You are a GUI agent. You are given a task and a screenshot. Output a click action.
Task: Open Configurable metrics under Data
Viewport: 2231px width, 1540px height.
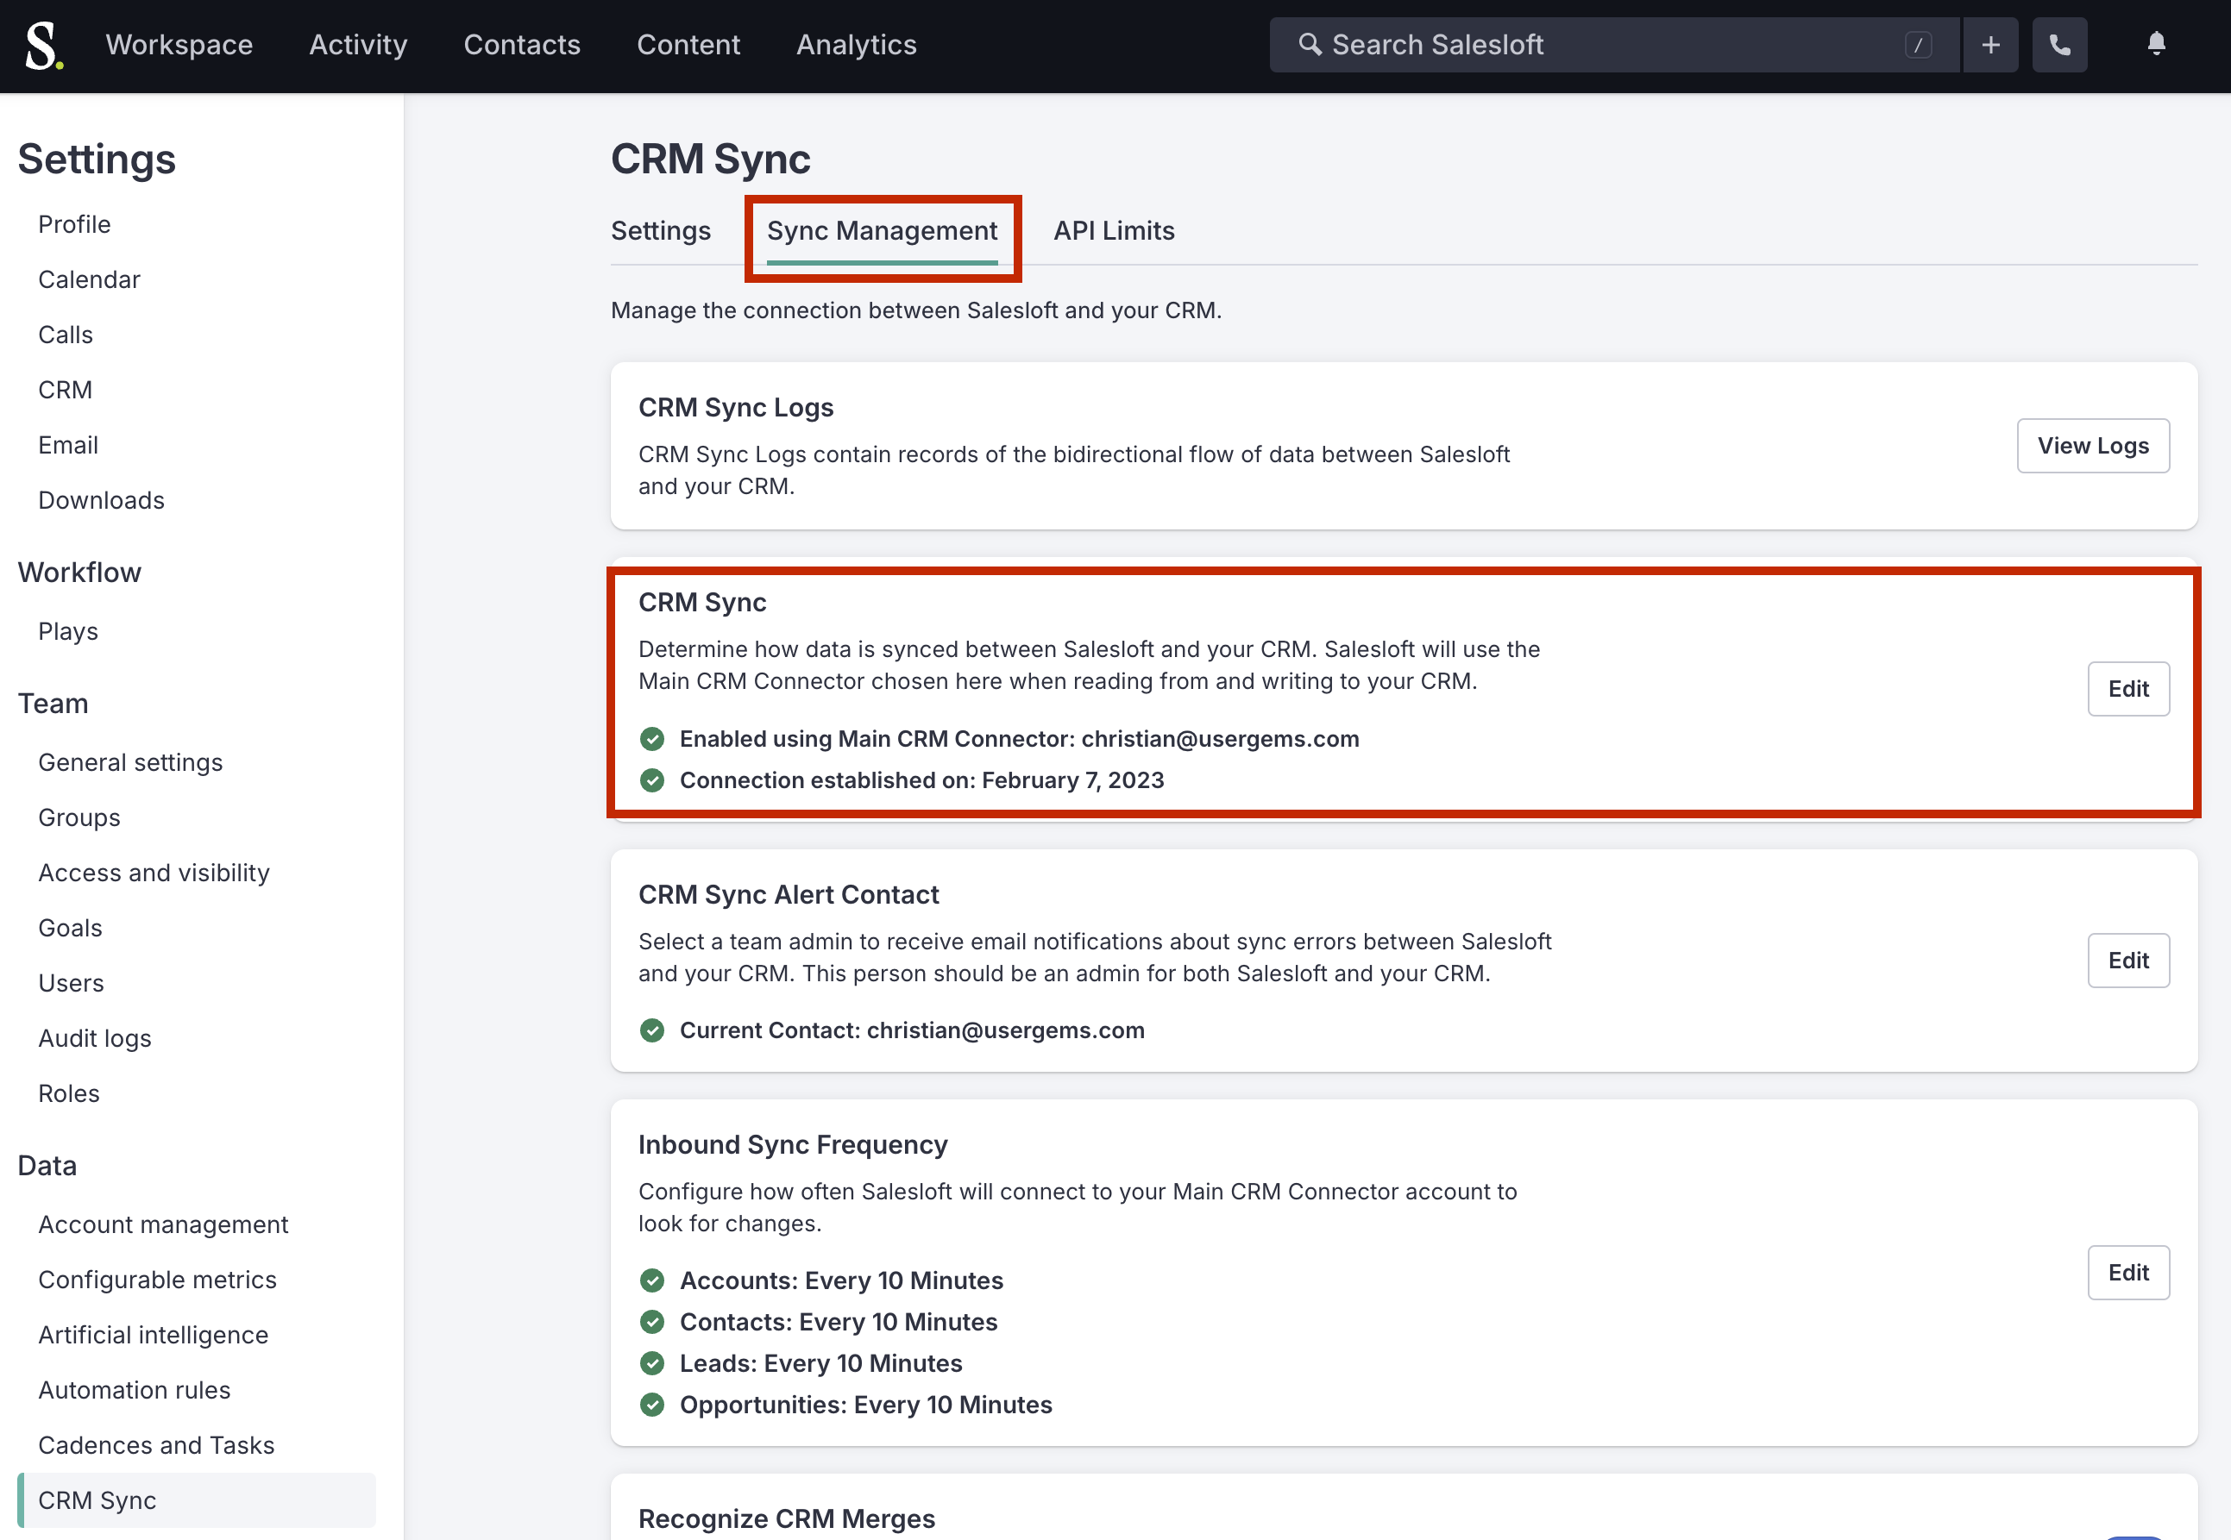pos(157,1280)
